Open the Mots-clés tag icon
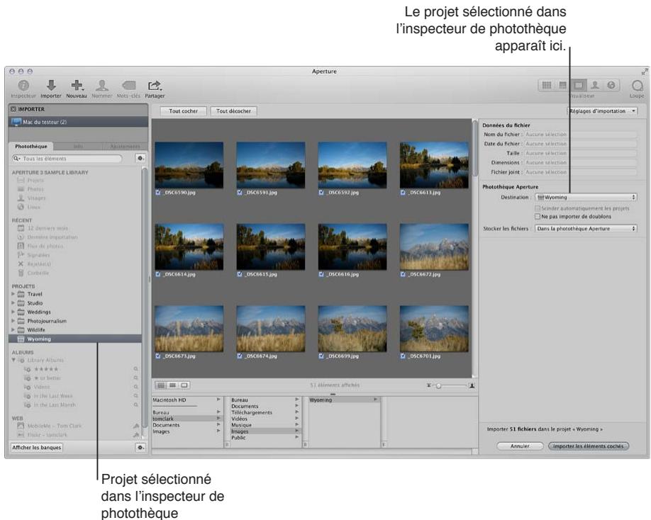This screenshot has width=651, height=520. [x=128, y=86]
